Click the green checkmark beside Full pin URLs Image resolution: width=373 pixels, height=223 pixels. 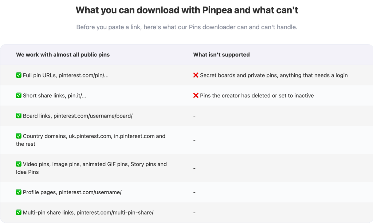tap(19, 75)
